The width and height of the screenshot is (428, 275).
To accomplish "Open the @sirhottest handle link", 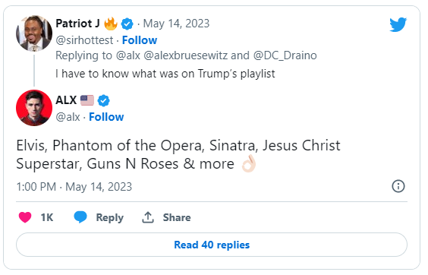I will (84, 40).
